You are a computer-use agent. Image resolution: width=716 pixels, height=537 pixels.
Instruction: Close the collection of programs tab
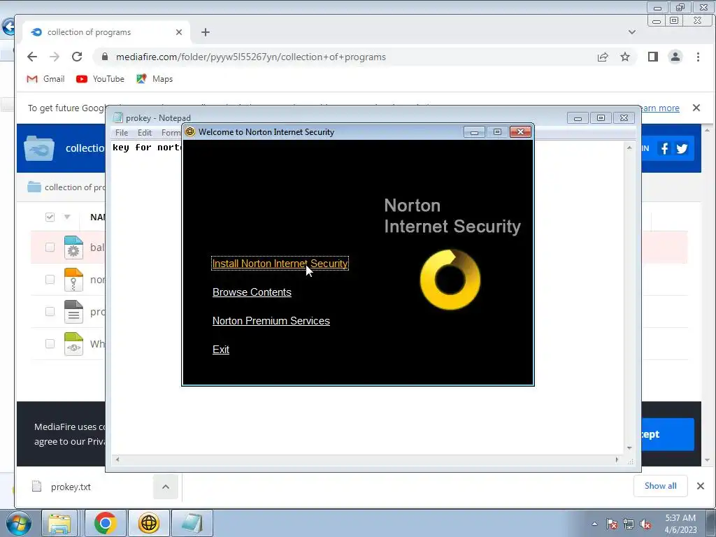[179, 32]
